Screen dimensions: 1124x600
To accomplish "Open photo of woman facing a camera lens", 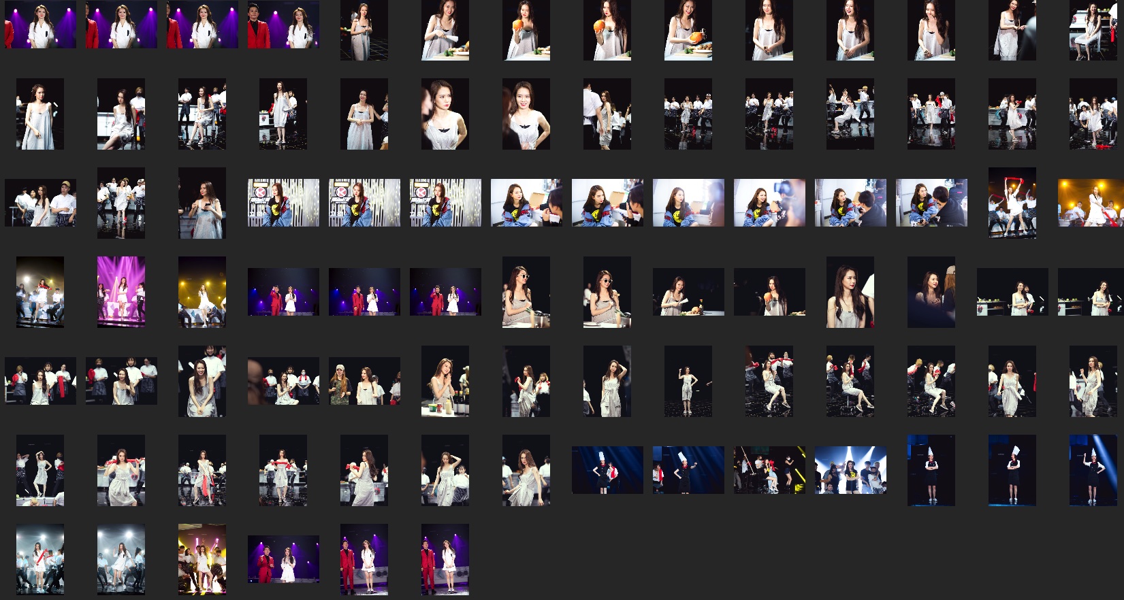I will click(x=769, y=203).
